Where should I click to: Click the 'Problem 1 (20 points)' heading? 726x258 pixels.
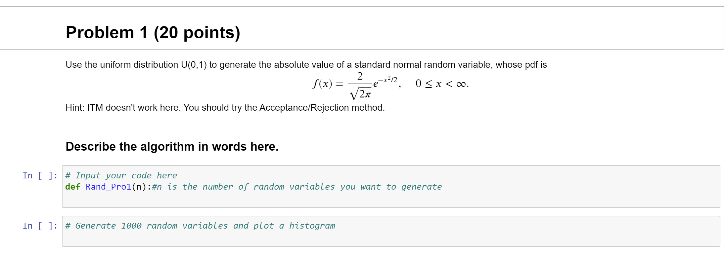(x=153, y=32)
